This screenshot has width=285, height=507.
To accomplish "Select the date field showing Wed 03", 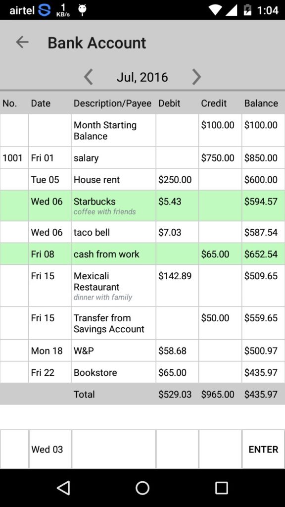I will pos(50,449).
